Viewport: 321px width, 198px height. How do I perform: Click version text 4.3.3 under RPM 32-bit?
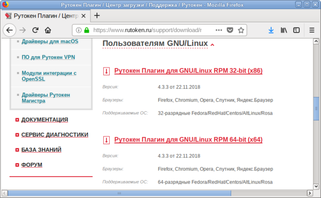pos(179,87)
